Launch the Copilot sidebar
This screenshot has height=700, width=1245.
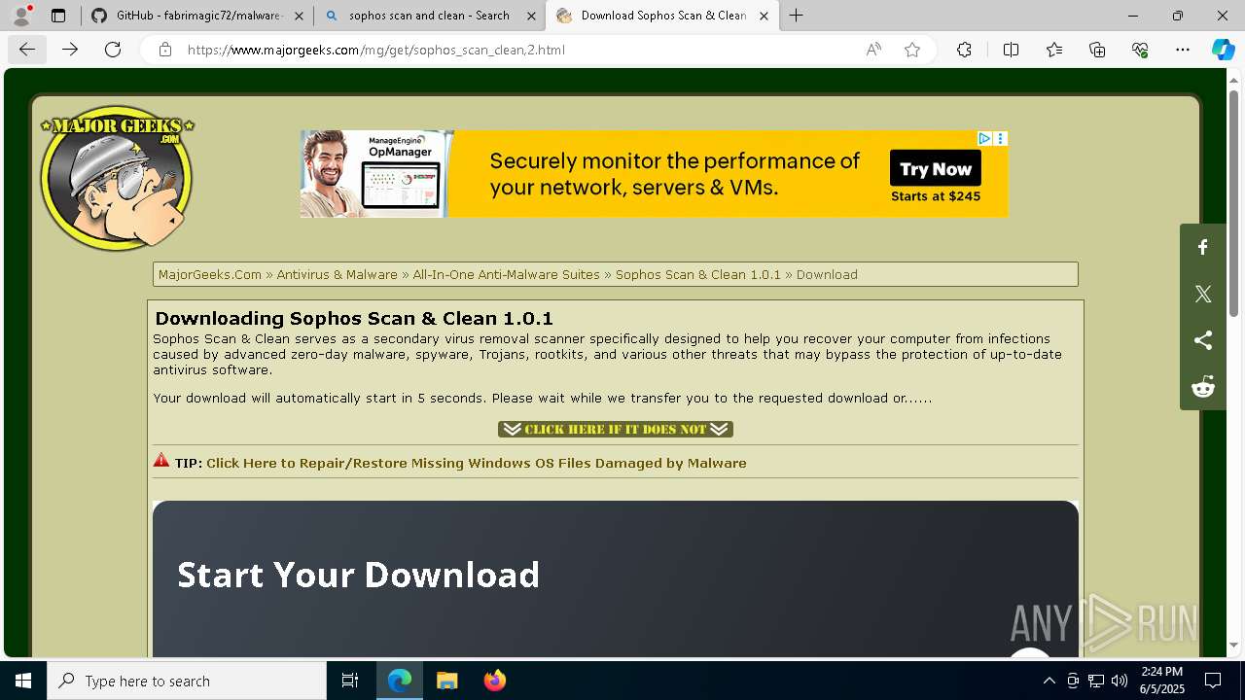click(1223, 50)
